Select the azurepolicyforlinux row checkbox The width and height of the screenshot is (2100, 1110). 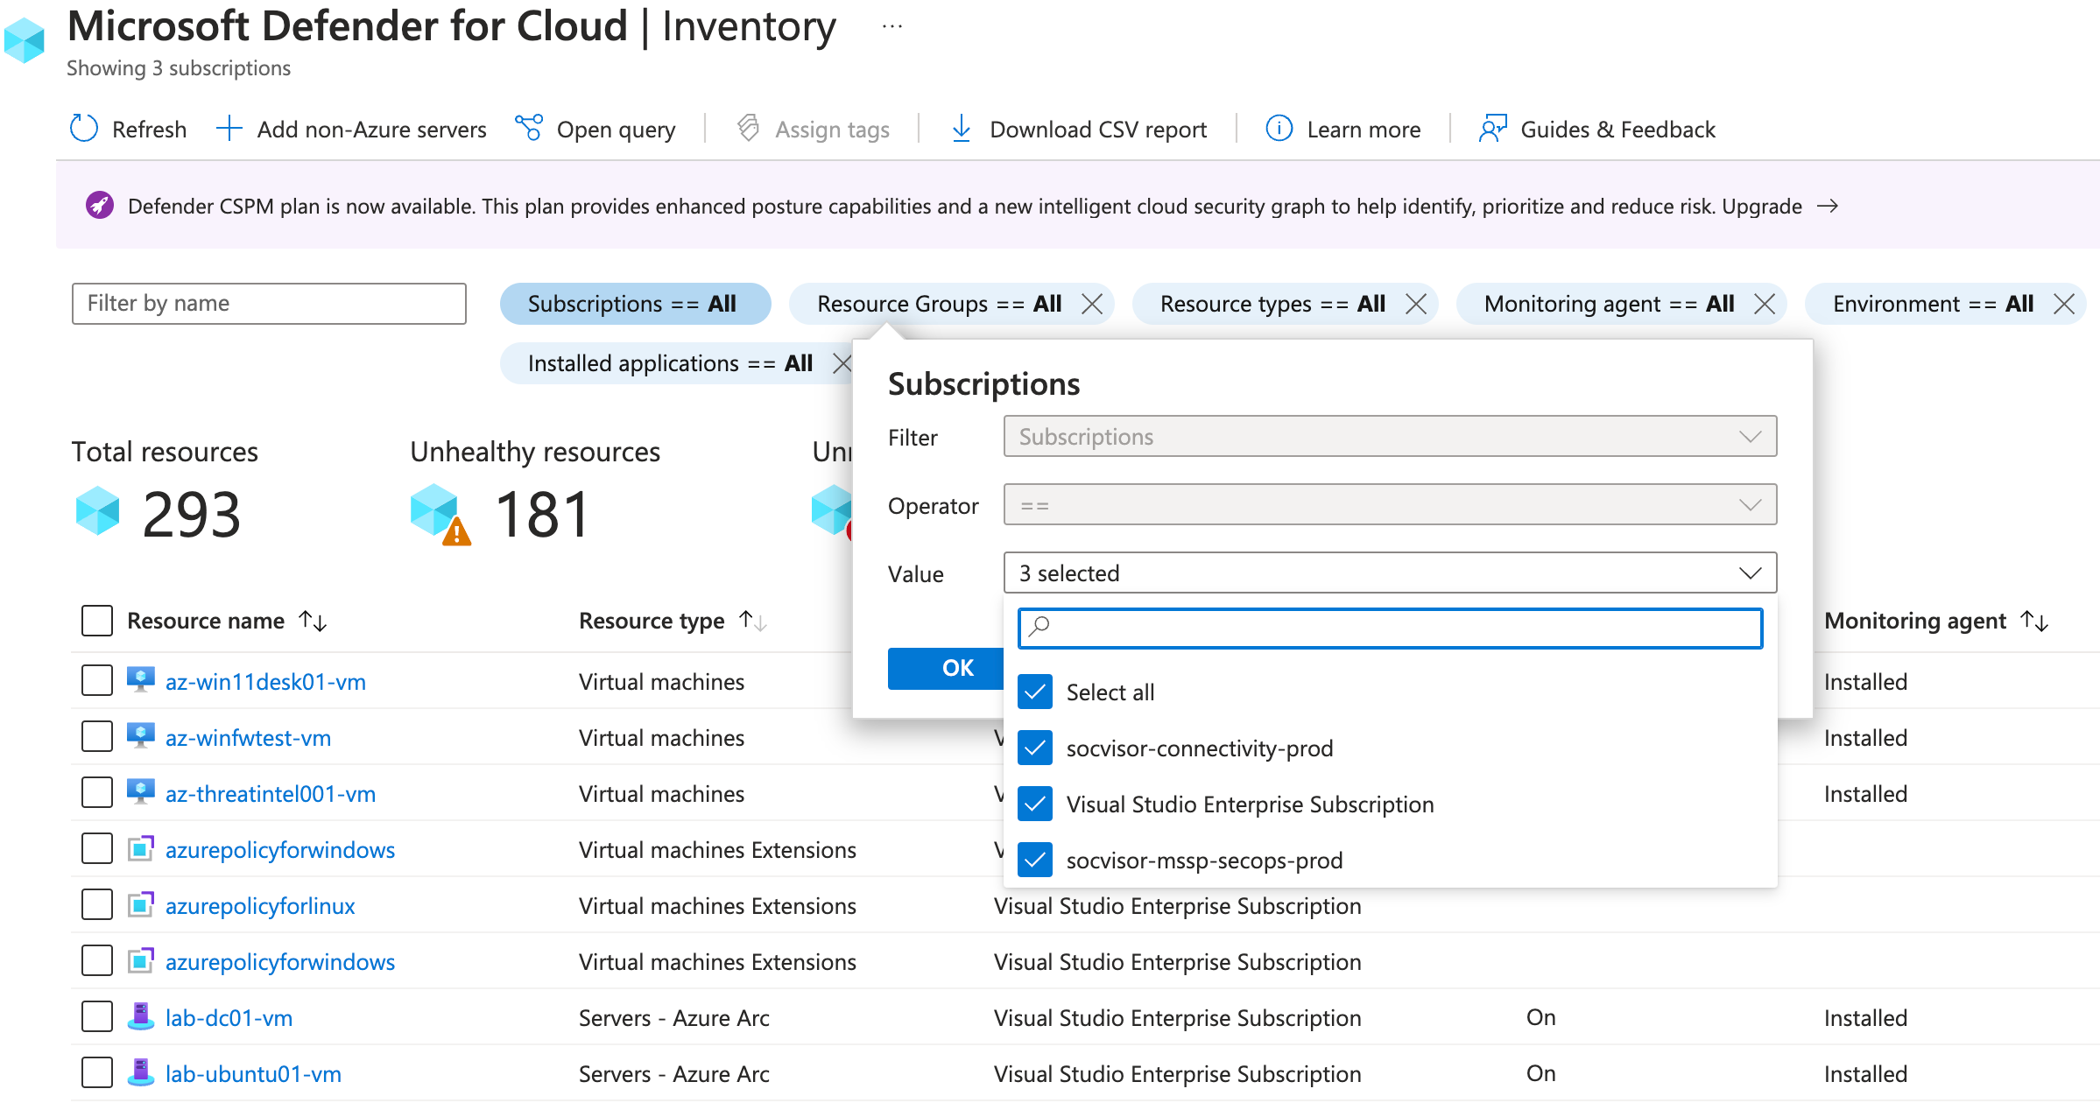click(x=97, y=904)
